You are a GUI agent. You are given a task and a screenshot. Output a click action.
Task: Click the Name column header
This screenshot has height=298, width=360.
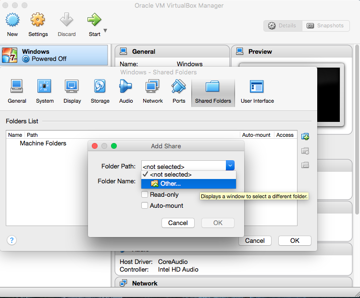pyautogui.click(x=15, y=135)
